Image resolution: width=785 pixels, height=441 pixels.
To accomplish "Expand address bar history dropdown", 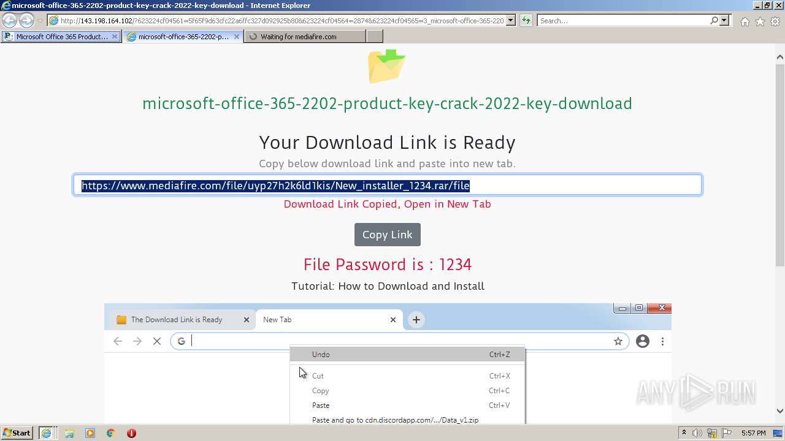I will [x=510, y=20].
